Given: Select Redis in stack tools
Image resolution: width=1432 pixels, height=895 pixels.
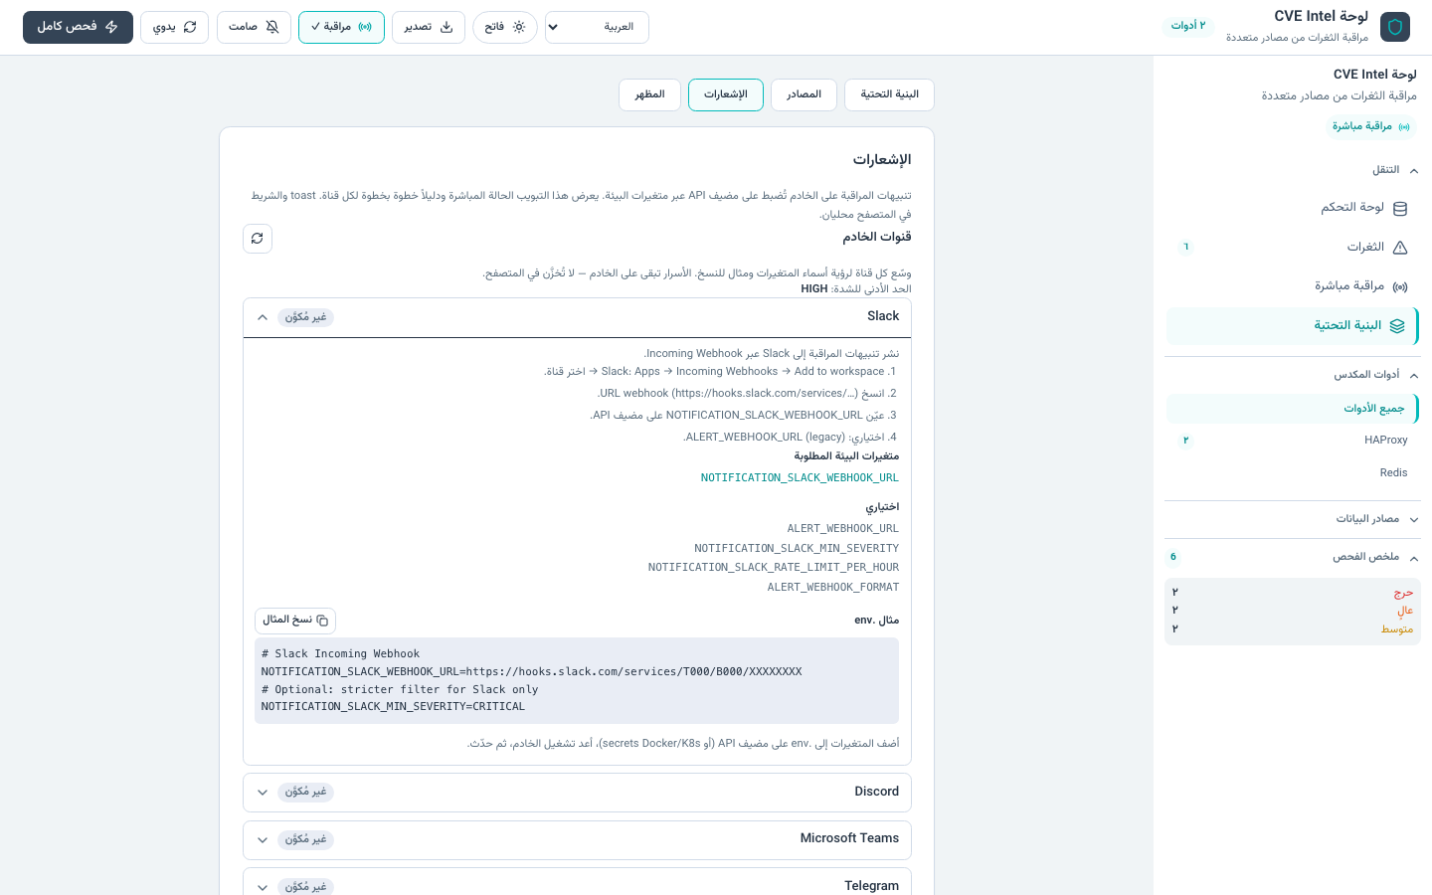Looking at the screenshot, I should [x=1293, y=473].
